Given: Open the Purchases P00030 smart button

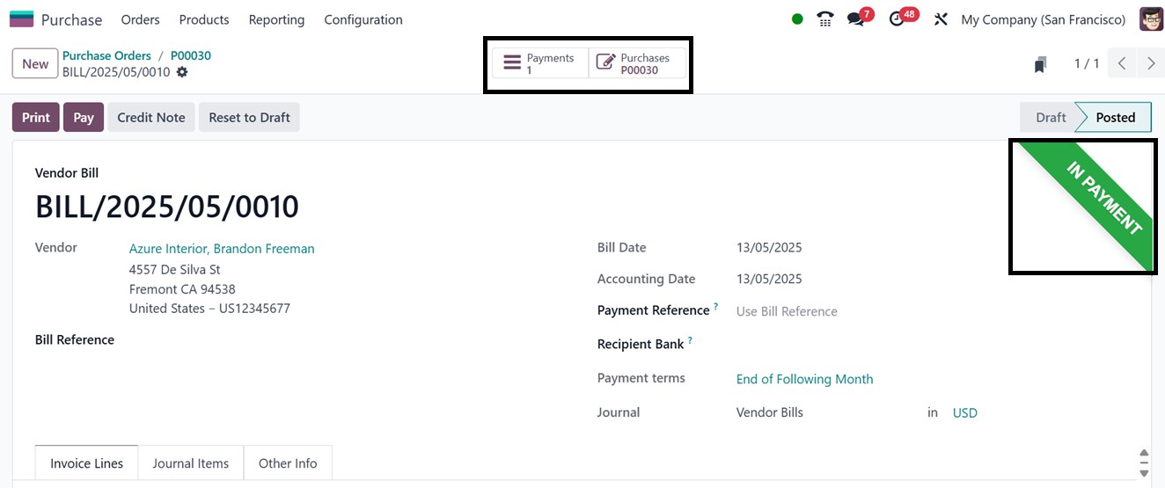Looking at the screenshot, I should (x=636, y=63).
